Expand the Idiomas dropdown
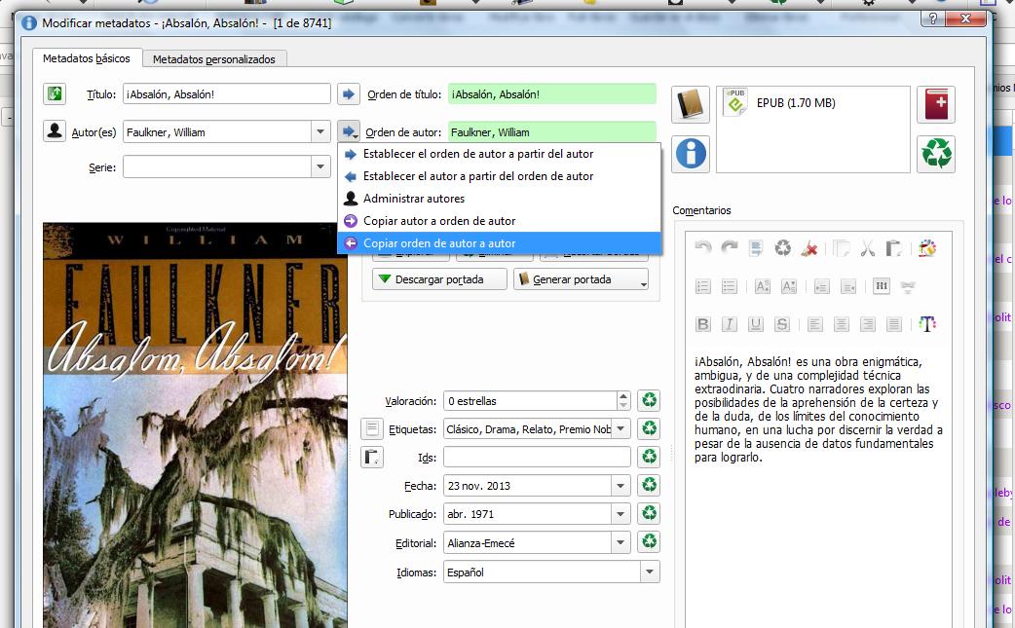 pyautogui.click(x=650, y=572)
